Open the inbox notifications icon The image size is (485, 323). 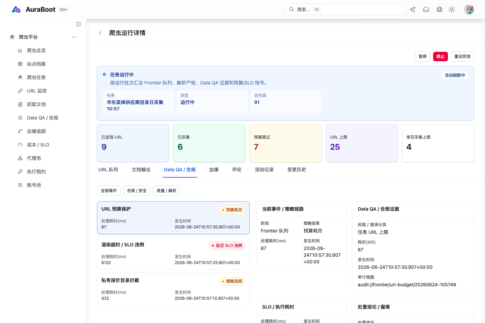pyautogui.click(x=426, y=9)
